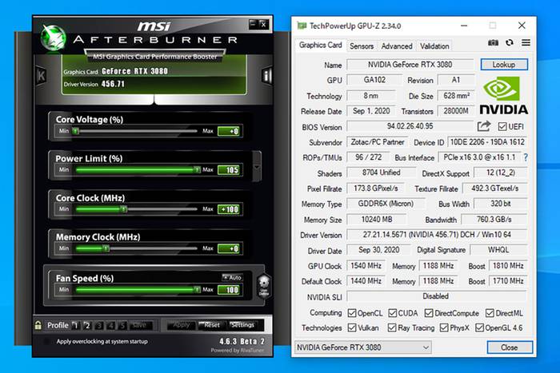Image resolution: width=560 pixels, height=373 pixels.
Task: Expand the power limit dropdown arrow
Action: [257, 167]
